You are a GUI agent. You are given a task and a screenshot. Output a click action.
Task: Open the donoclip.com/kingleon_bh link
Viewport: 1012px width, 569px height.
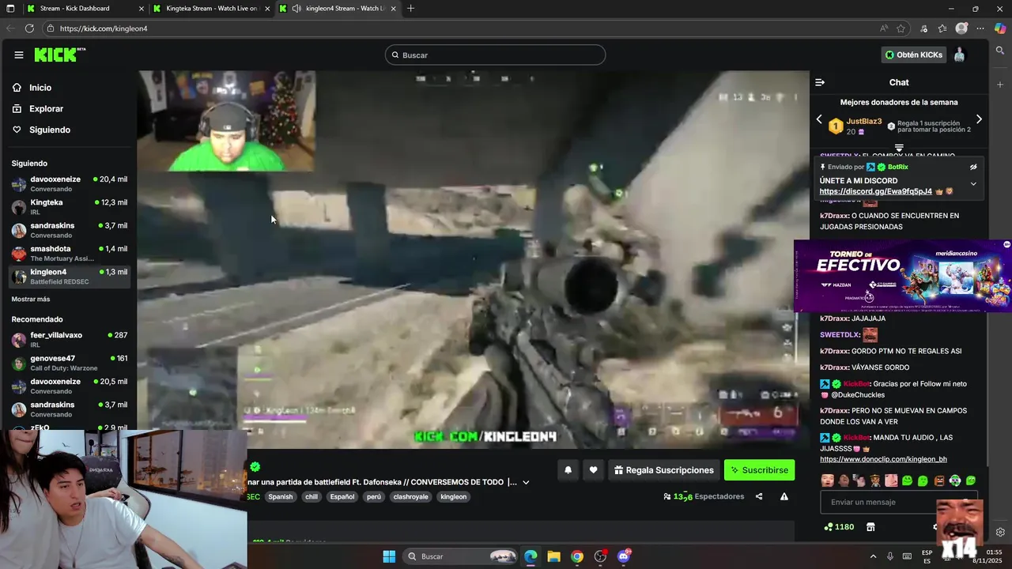tap(883, 459)
